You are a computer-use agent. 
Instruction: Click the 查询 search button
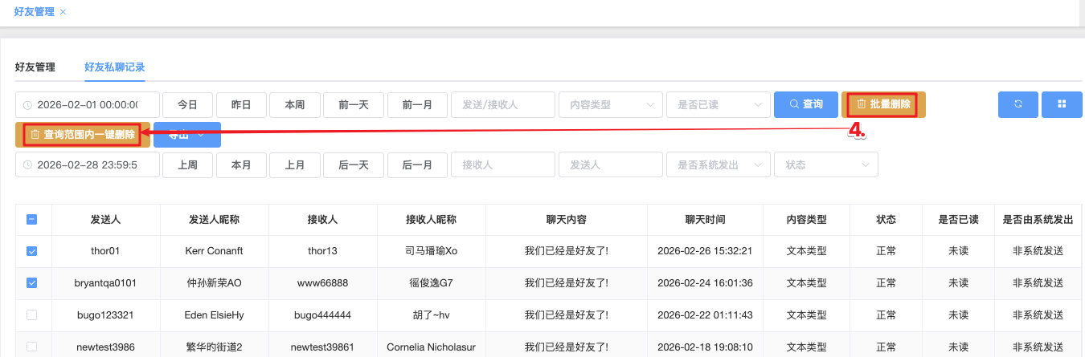click(x=805, y=104)
